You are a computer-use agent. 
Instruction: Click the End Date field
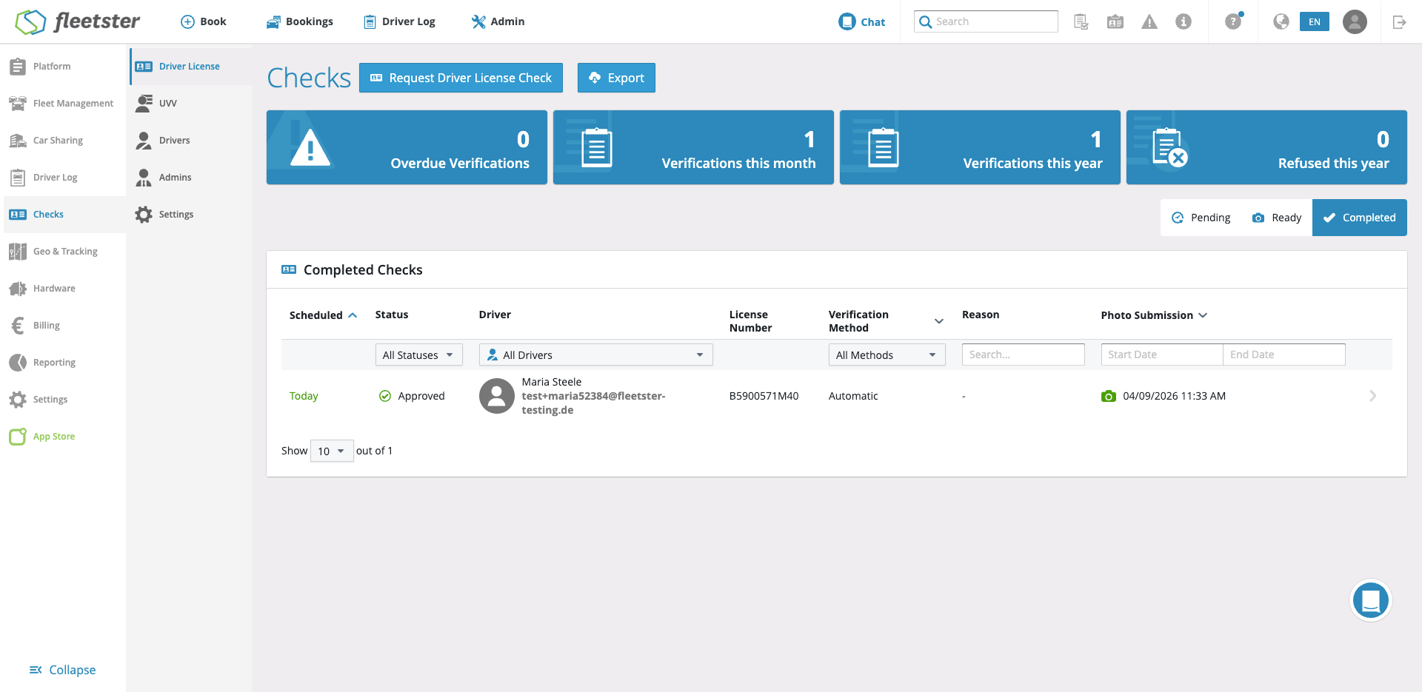point(1284,355)
